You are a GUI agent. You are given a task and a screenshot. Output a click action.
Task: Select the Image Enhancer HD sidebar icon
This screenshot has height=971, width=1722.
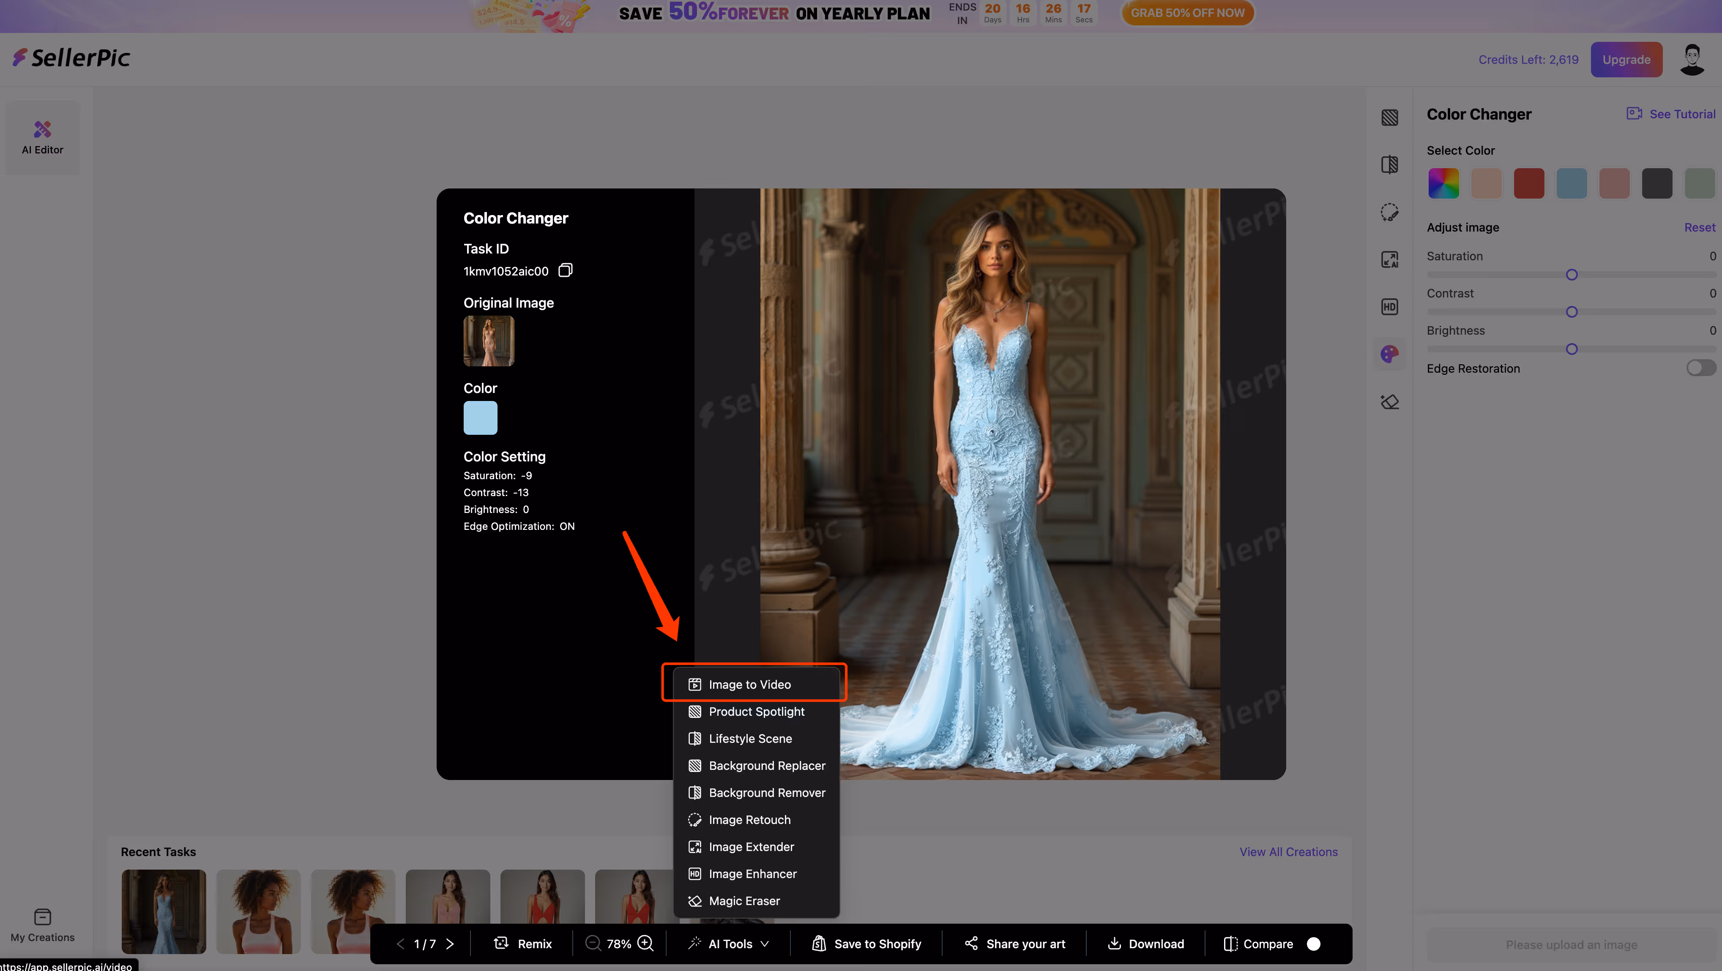pyautogui.click(x=1389, y=307)
